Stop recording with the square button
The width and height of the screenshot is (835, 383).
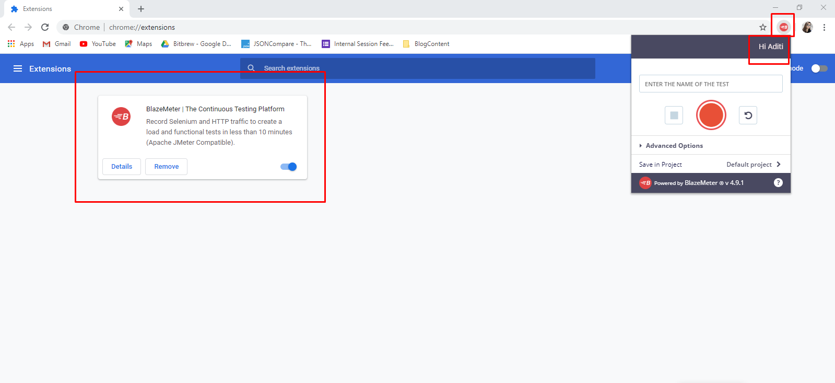(674, 115)
